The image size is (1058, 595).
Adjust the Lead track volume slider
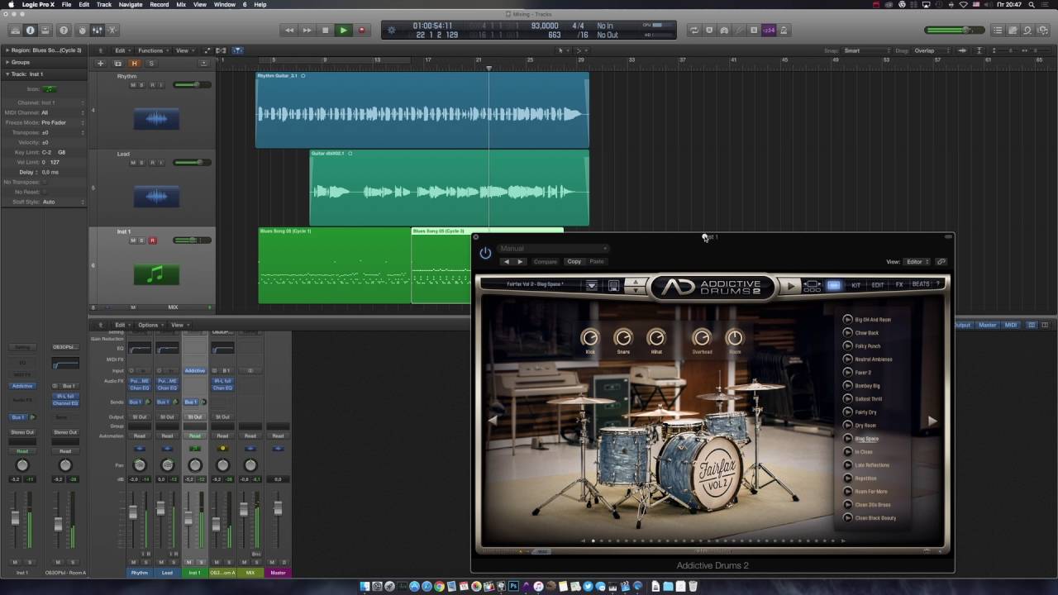(x=191, y=163)
